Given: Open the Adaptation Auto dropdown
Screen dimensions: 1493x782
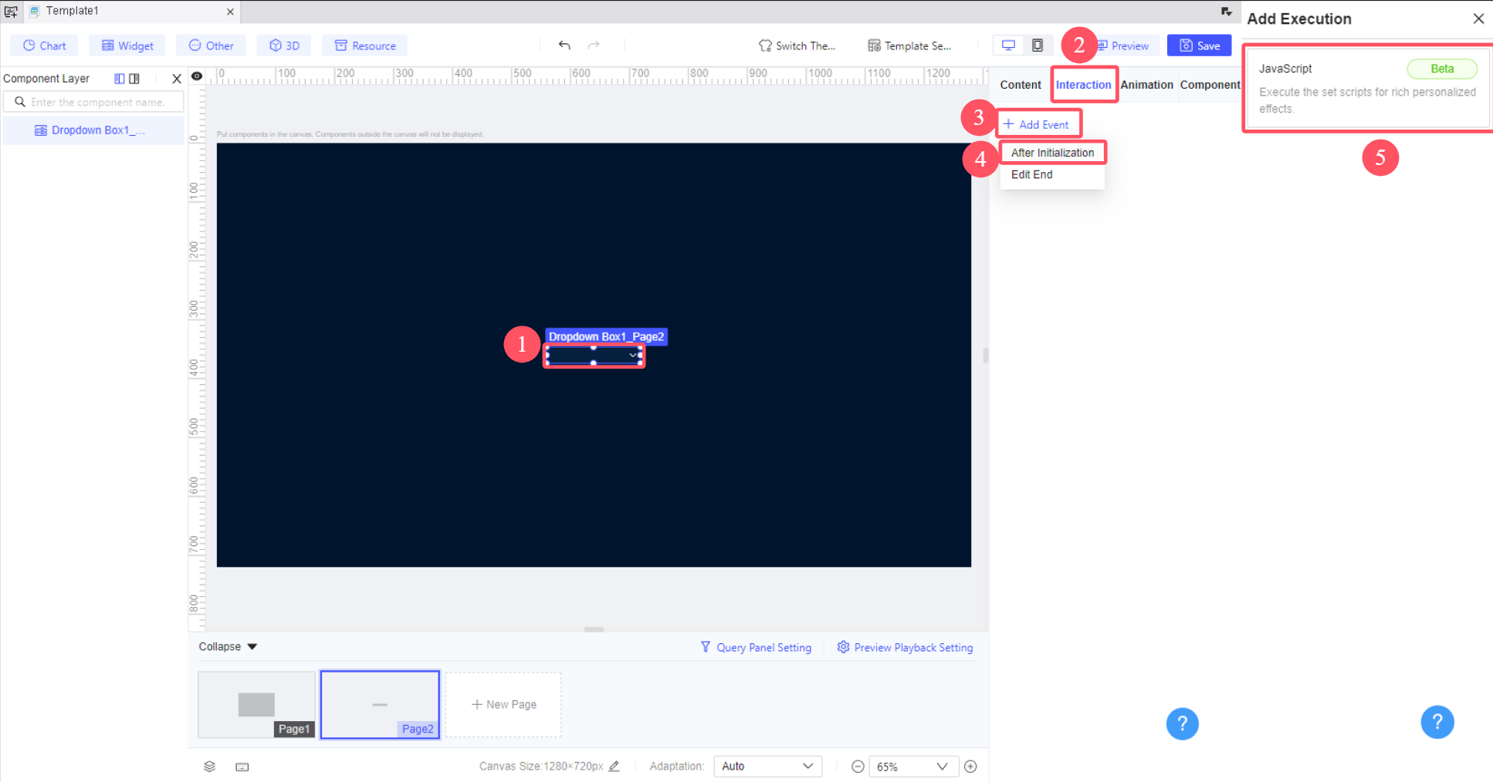Looking at the screenshot, I should [x=767, y=766].
